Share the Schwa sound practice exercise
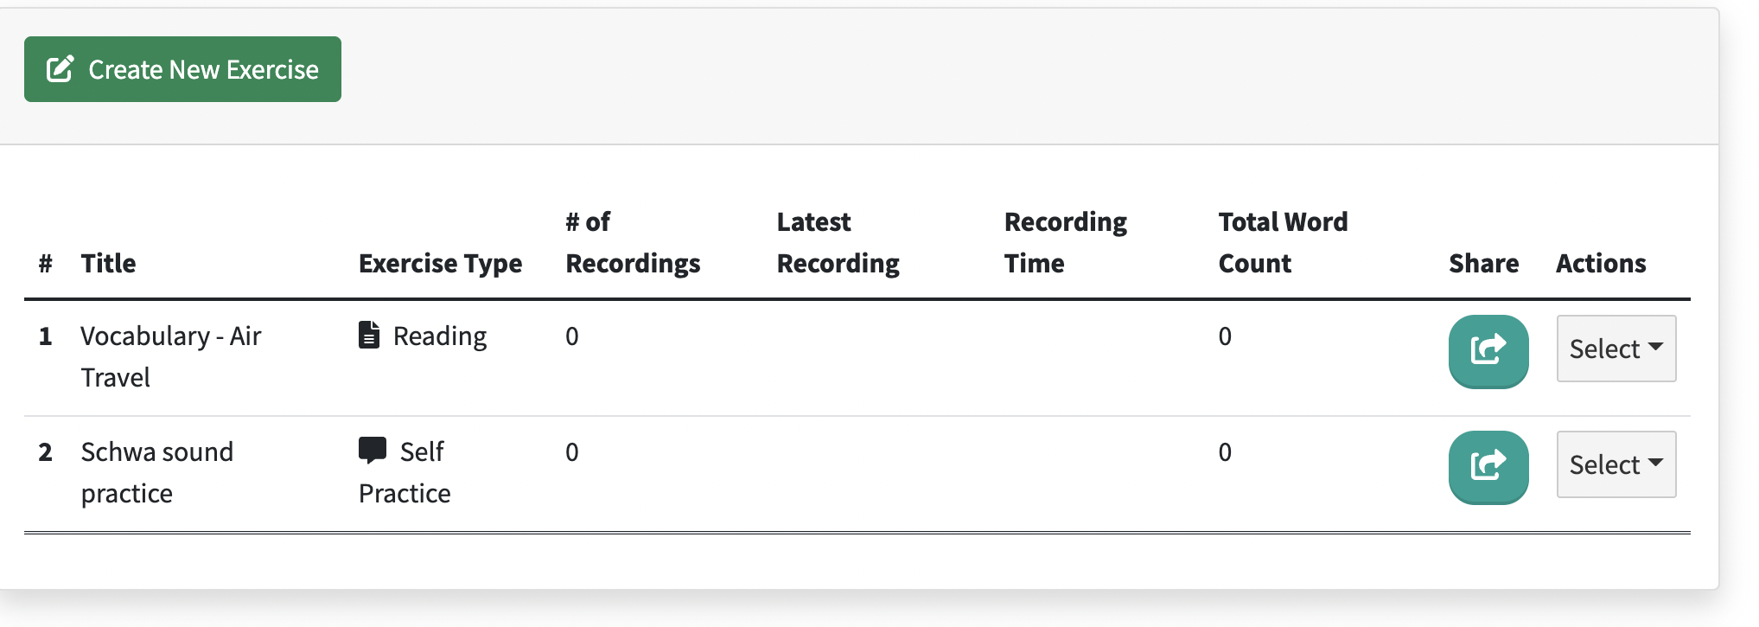Screen dimensions: 1759x627 [1488, 466]
